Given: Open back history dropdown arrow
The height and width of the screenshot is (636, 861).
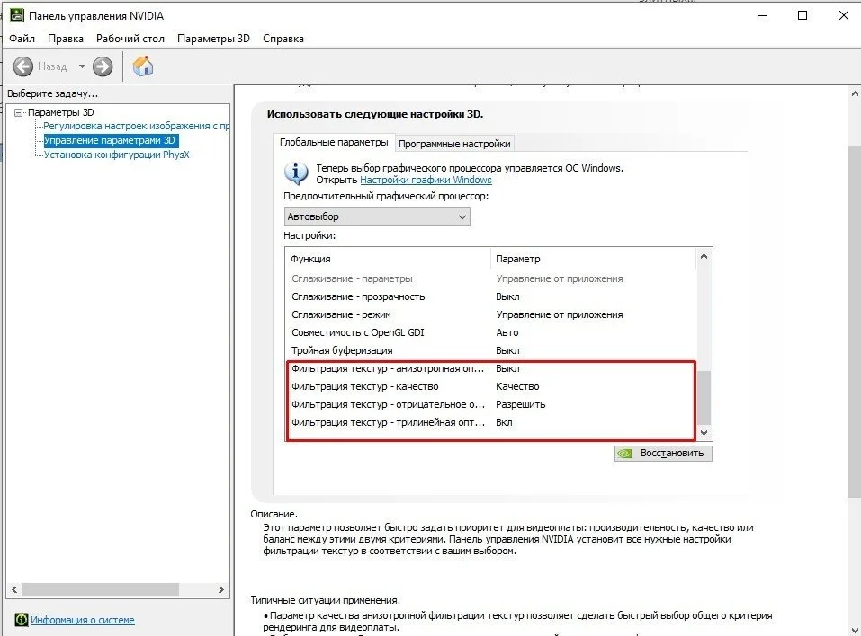Looking at the screenshot, I should 82,66.
